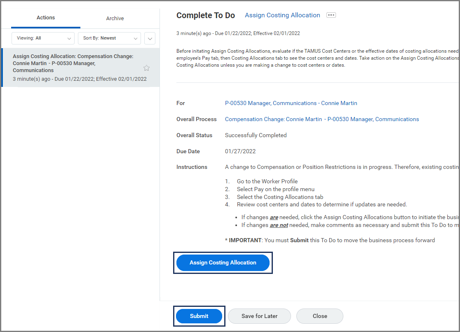This screenshot has width=460, height=332.
Task: Expand the Sort By: Newest dropdown
Action: click(109, 38)
